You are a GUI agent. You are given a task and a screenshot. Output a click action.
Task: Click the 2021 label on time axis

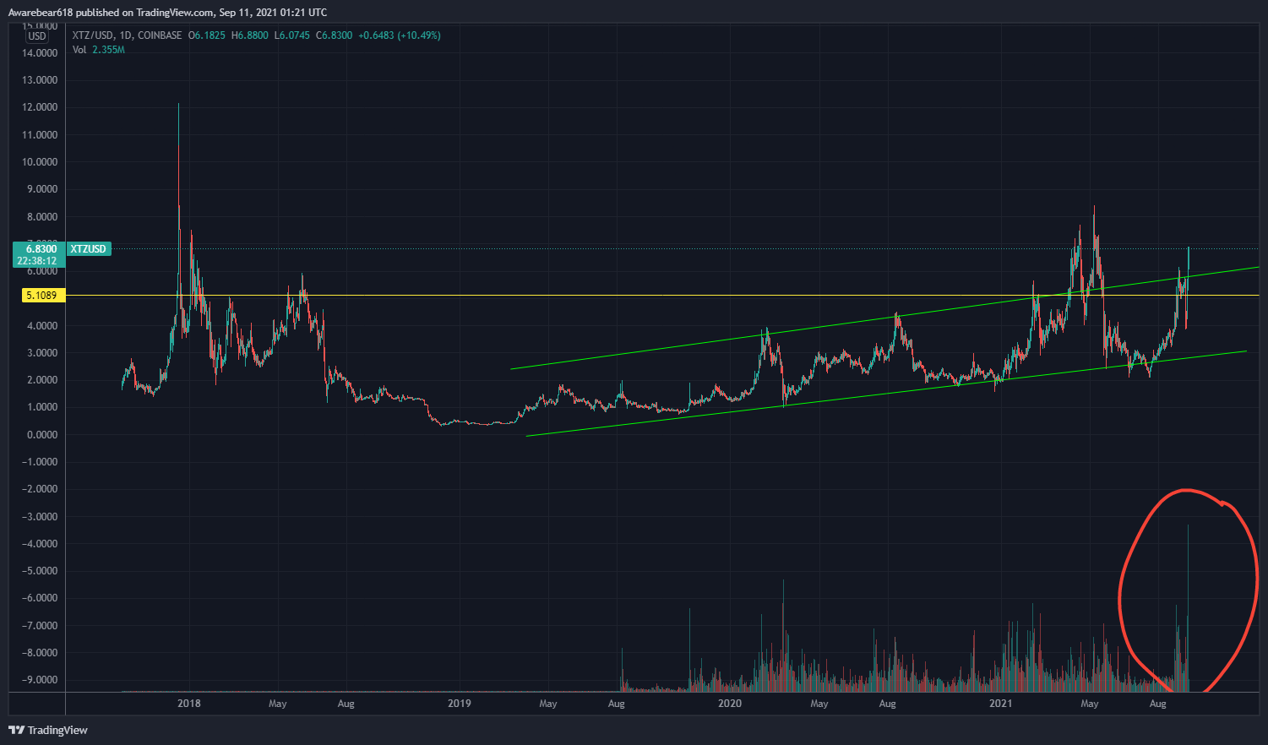[x=1000, y=704]
